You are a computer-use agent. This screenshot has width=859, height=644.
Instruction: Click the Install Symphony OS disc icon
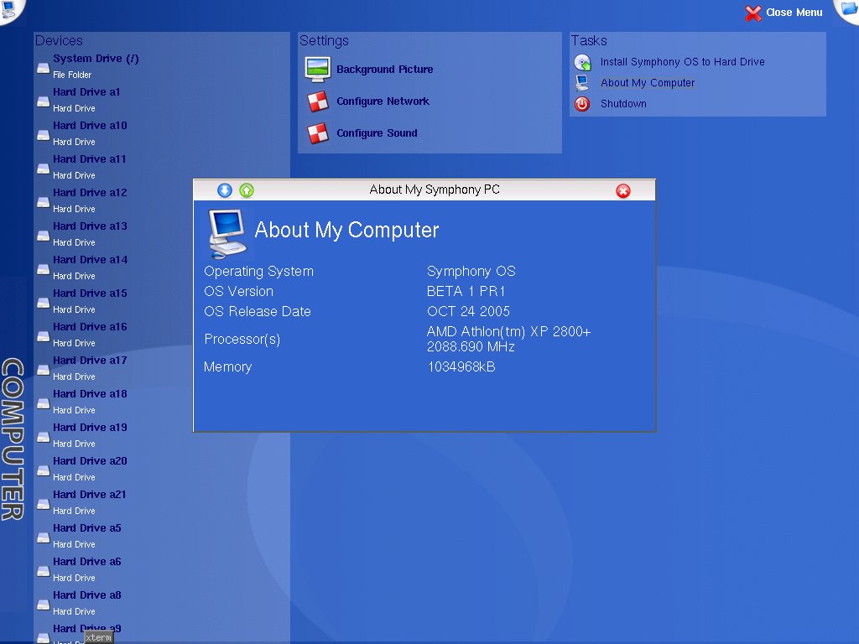click(582, 62)
